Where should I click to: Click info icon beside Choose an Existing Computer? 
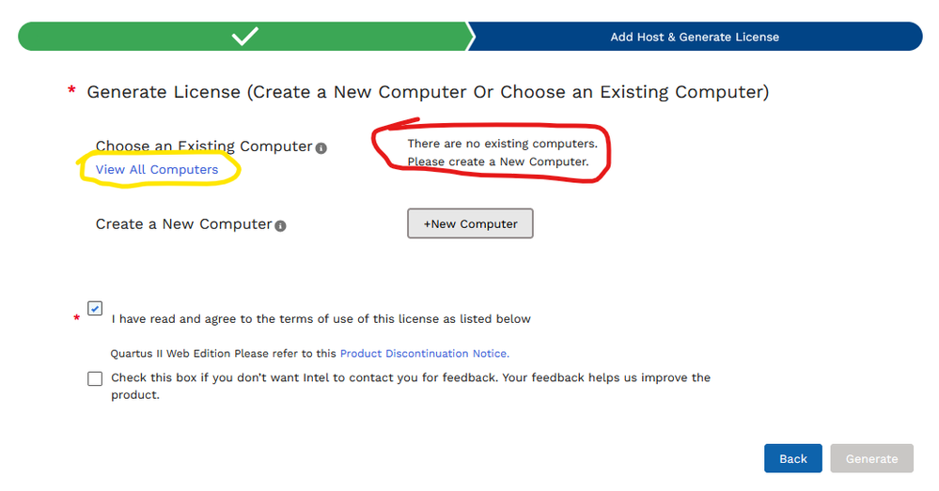[321, 148]
